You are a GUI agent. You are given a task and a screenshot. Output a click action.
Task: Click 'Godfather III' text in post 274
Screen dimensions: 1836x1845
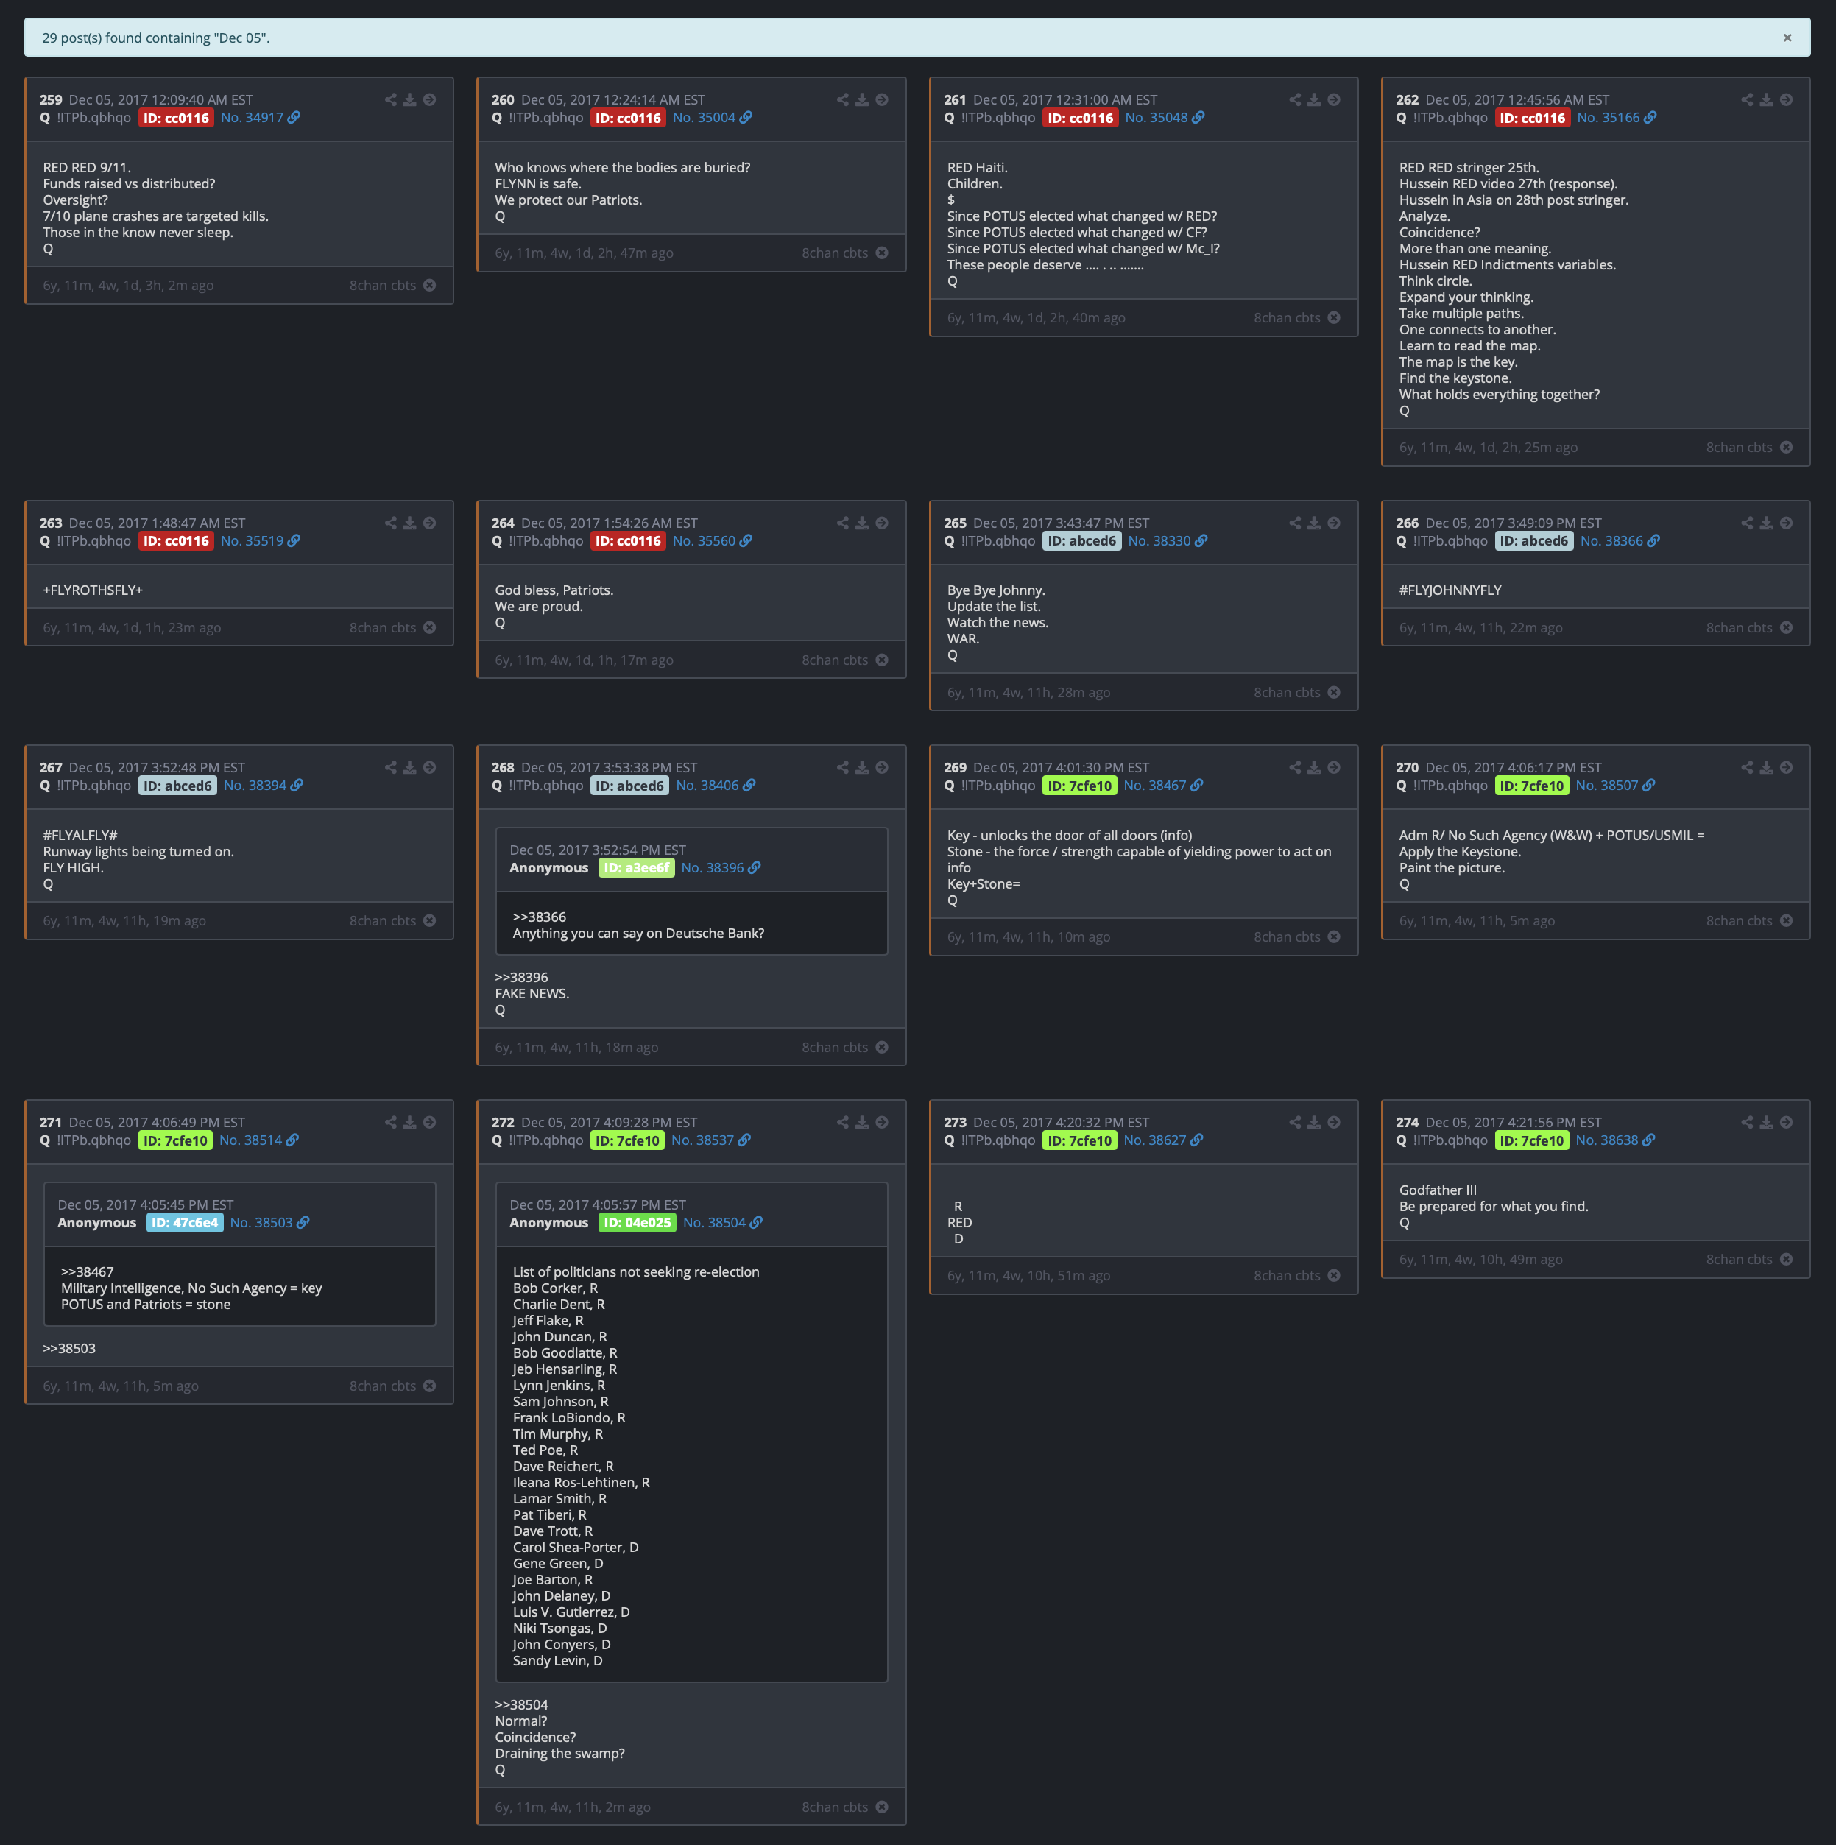pyautogui.click(x=1438, y=1190)
